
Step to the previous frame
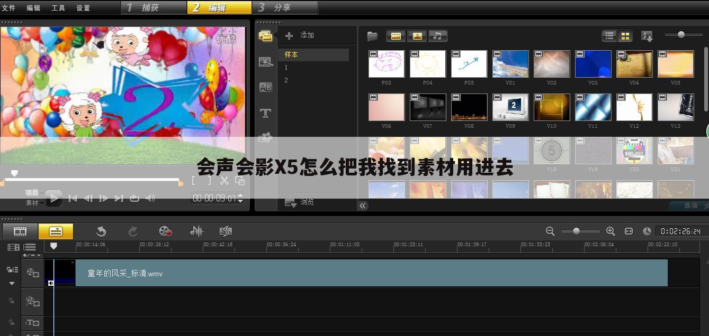pyautogui.click(x=88, y=198)
